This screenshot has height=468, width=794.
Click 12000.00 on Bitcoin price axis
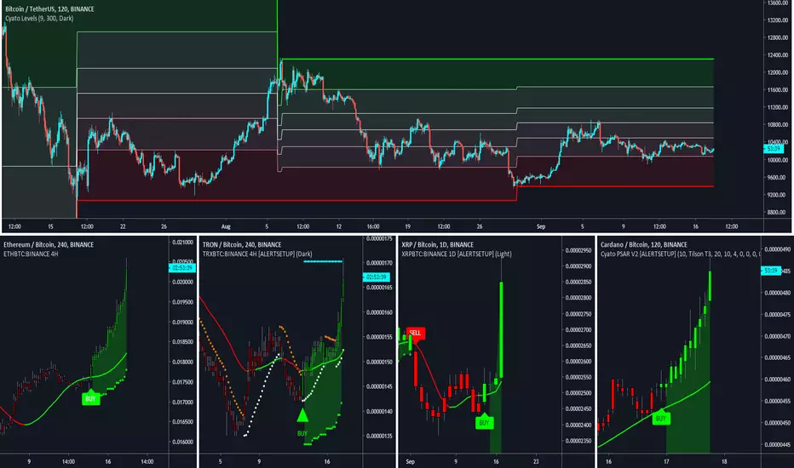777,72
